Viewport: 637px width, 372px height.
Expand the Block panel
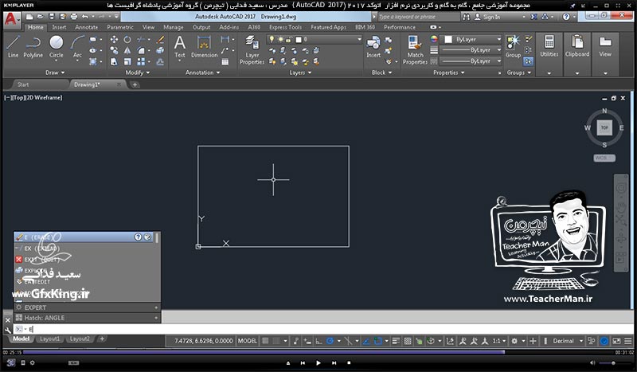(382, 72)
